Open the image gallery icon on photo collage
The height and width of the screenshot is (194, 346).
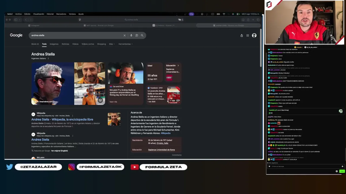[100, 100]
